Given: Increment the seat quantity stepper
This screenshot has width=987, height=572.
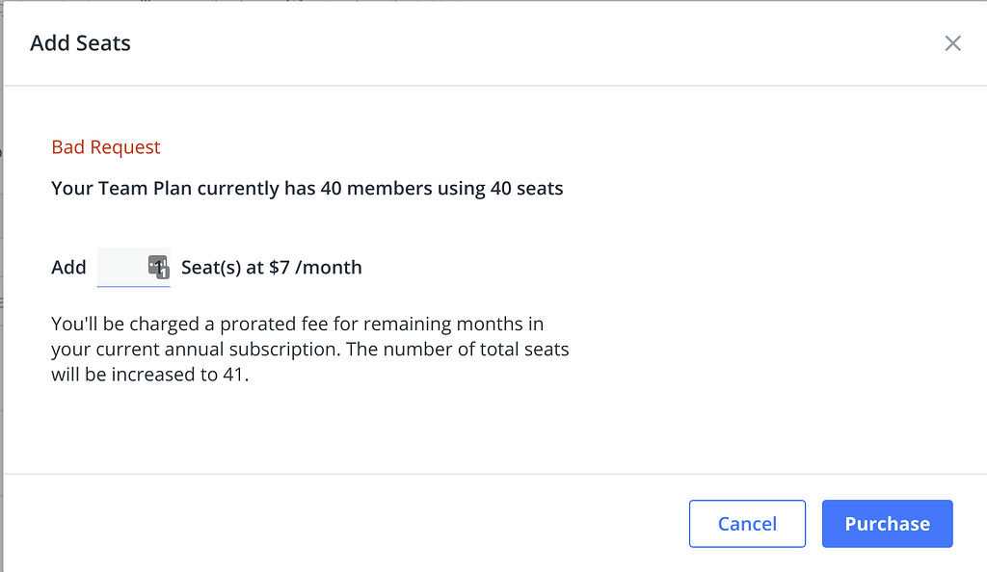Looking at the screenshot, I should [161, 261].
